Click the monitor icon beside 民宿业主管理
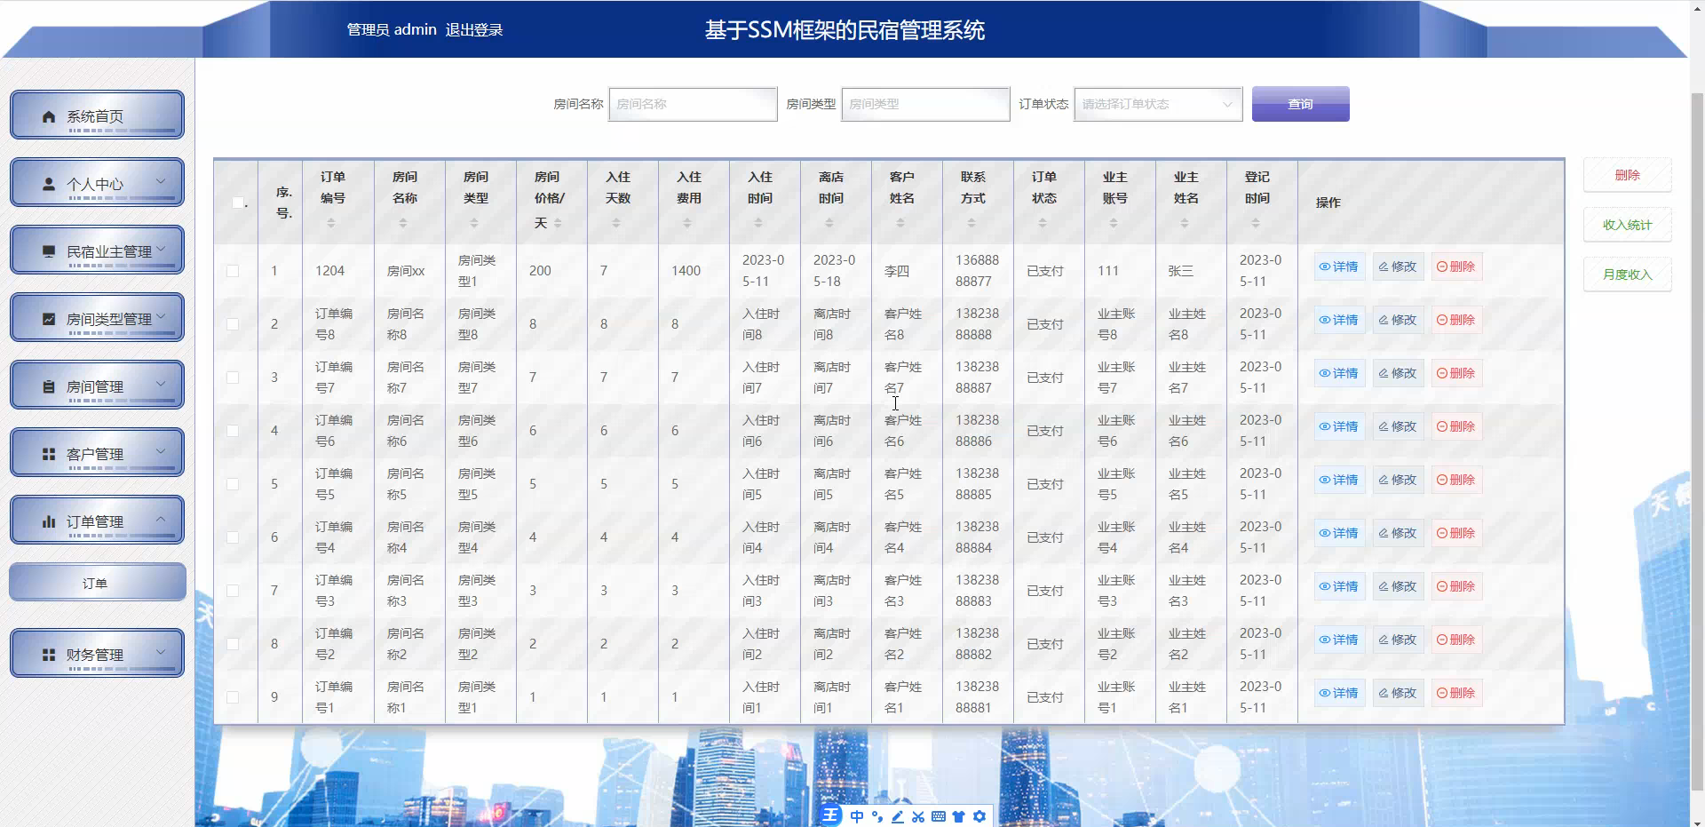Viewport: 1705px width, 827px height. pos(49,251)
